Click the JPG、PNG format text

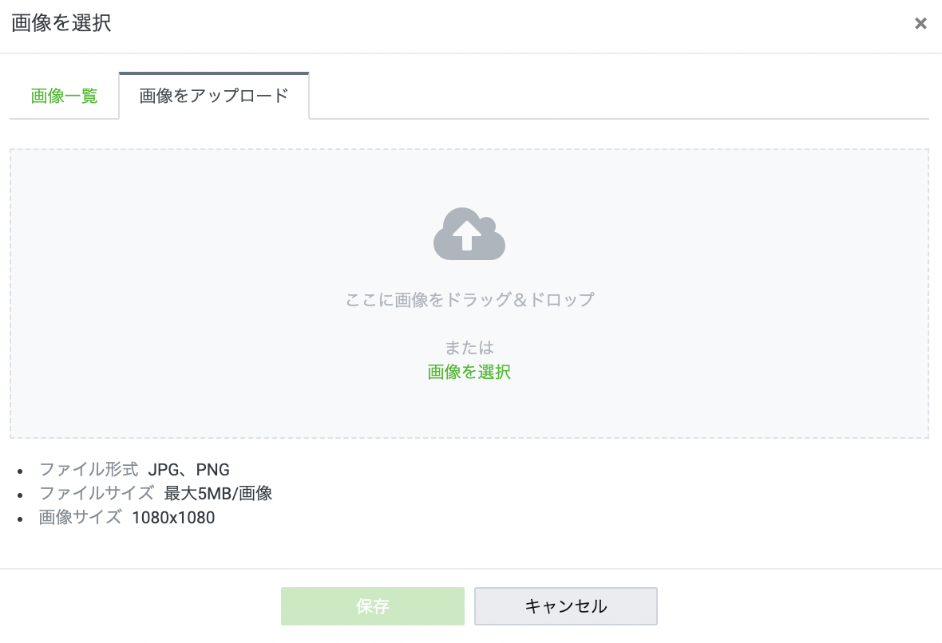pyautogui.click(x=188, y=469)
